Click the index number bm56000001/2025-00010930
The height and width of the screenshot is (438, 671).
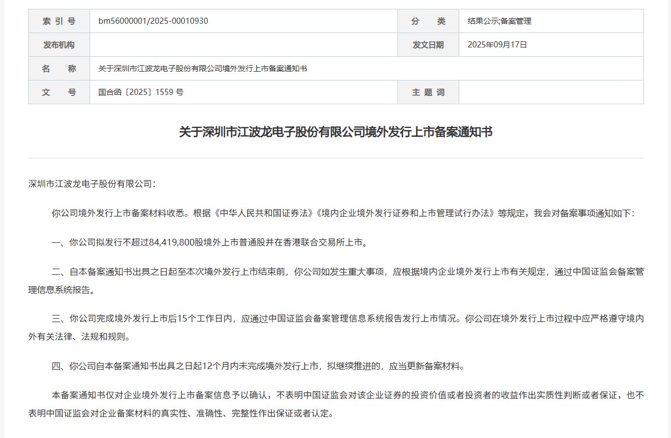[153, 21]
